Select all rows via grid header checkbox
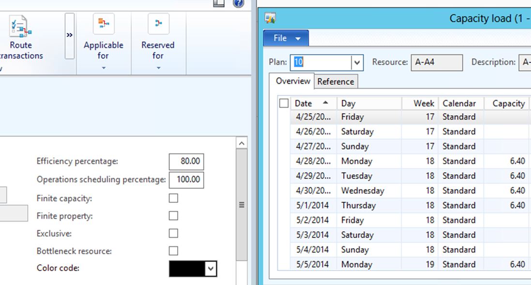 tap(284, 103)
